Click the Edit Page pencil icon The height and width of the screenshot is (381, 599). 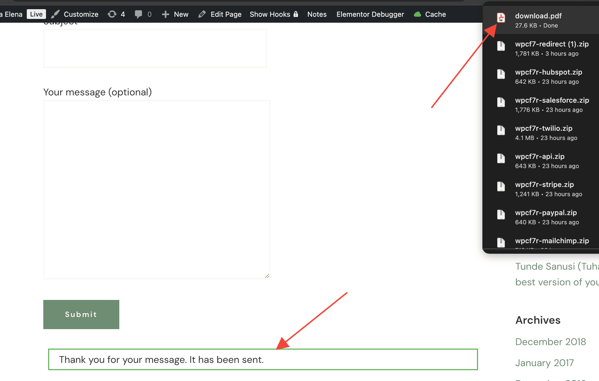(202, 14)
